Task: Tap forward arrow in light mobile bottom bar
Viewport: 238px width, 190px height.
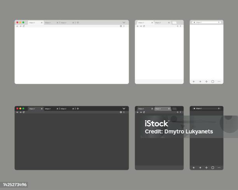Action: [200, 81]
